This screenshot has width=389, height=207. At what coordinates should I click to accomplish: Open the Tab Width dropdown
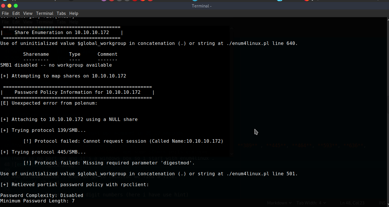(311, 203)
